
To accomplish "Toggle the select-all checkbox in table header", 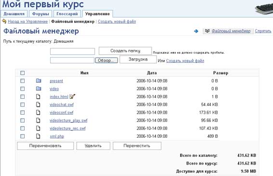I will [23, 73].
